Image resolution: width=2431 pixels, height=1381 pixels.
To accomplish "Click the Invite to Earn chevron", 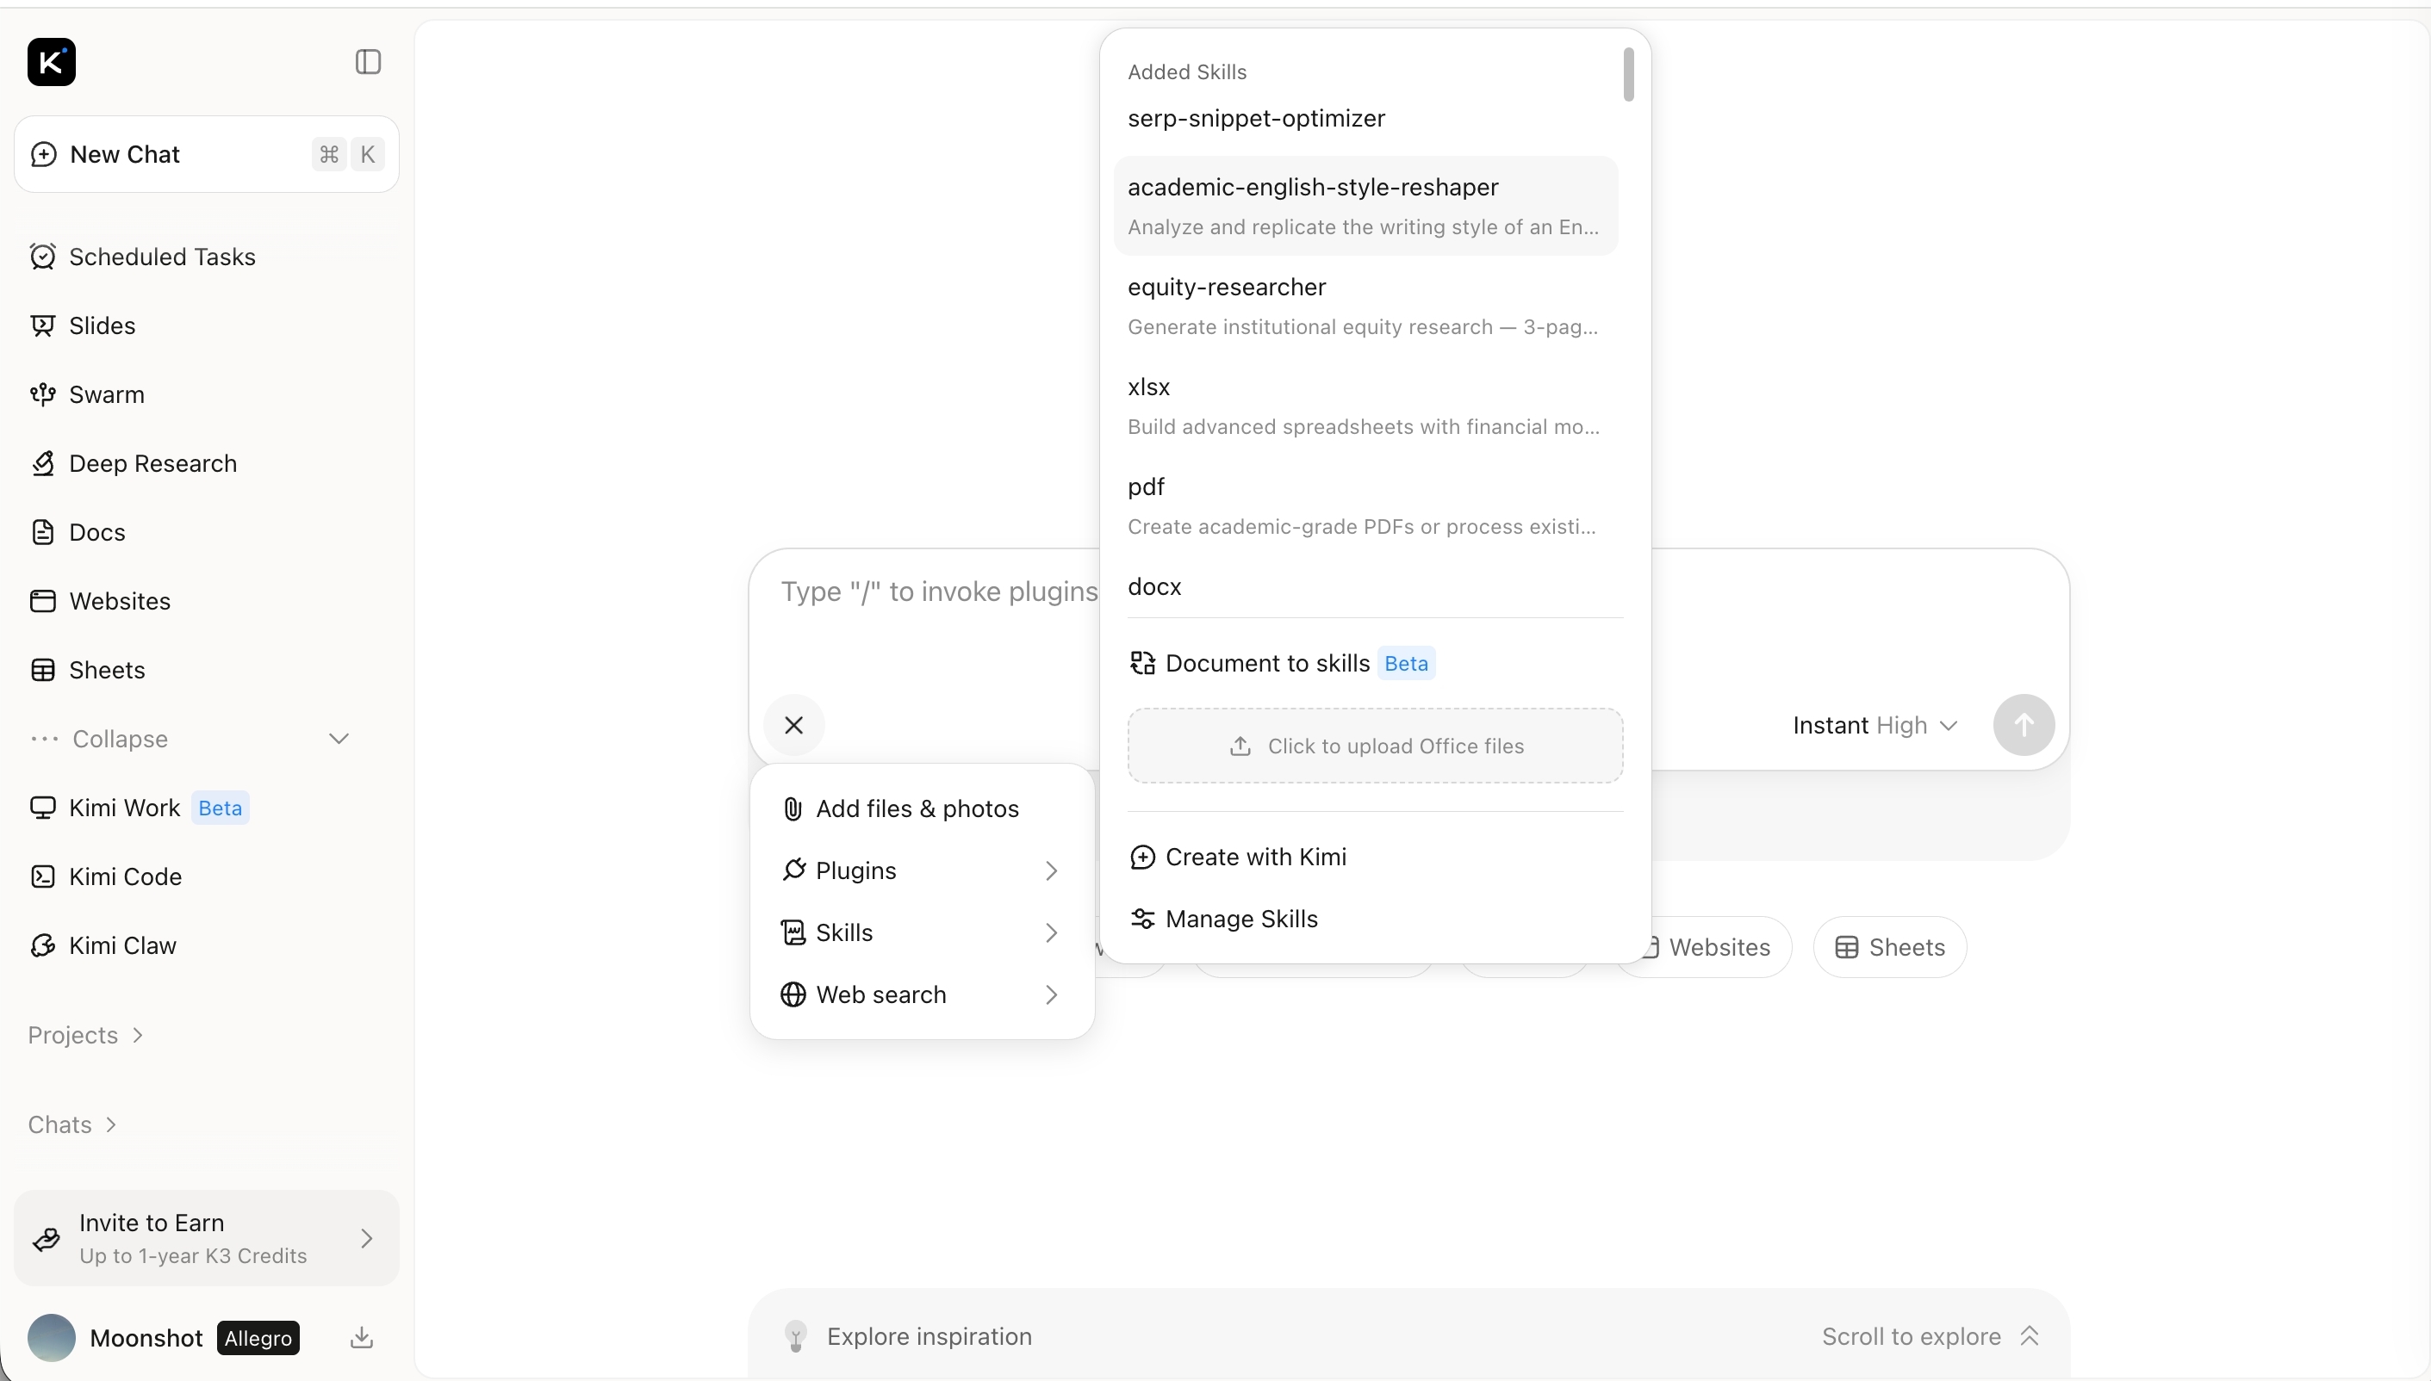I will 367,1239.
